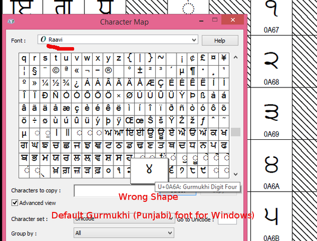Click code 0A68 in the background chart
The width and height of the screenshot is (317, 241).
(271, 82)
